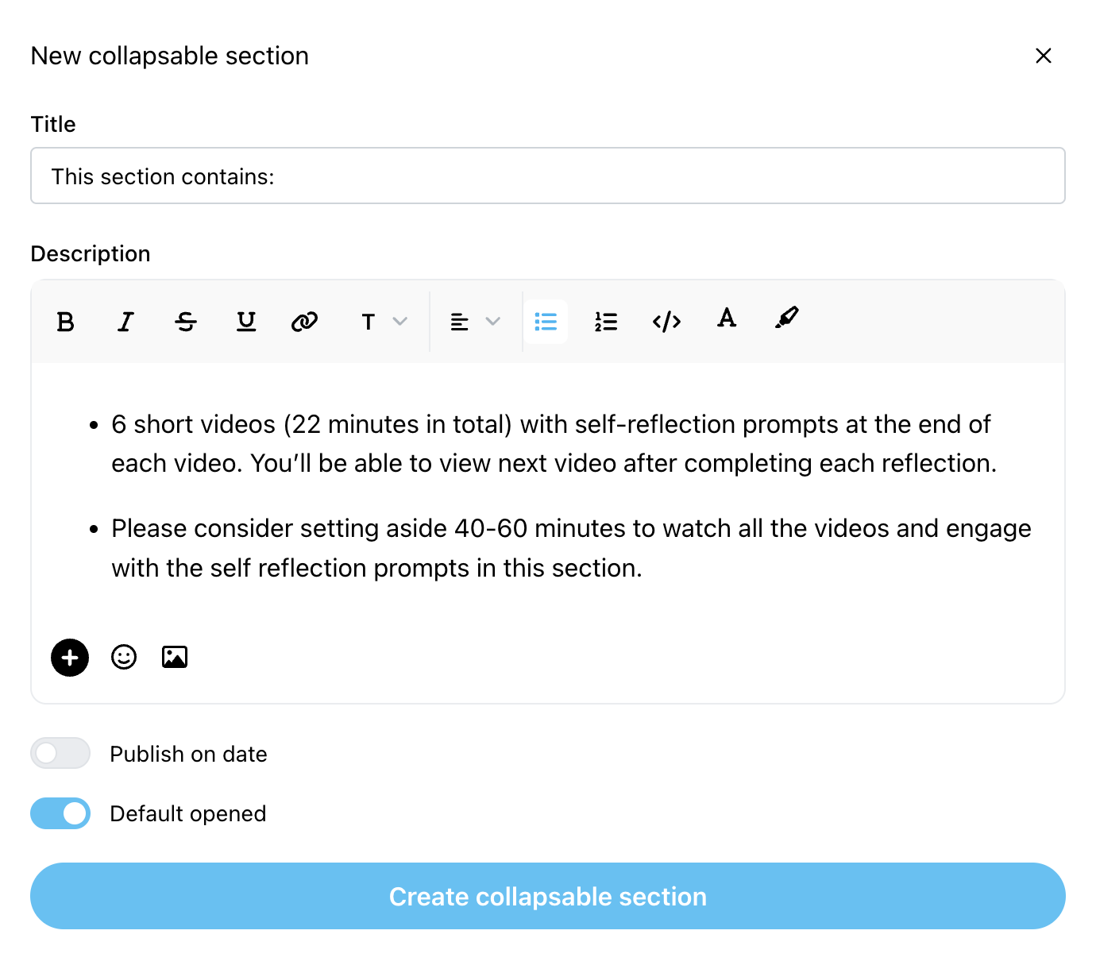Open the emoji picker

124,657
